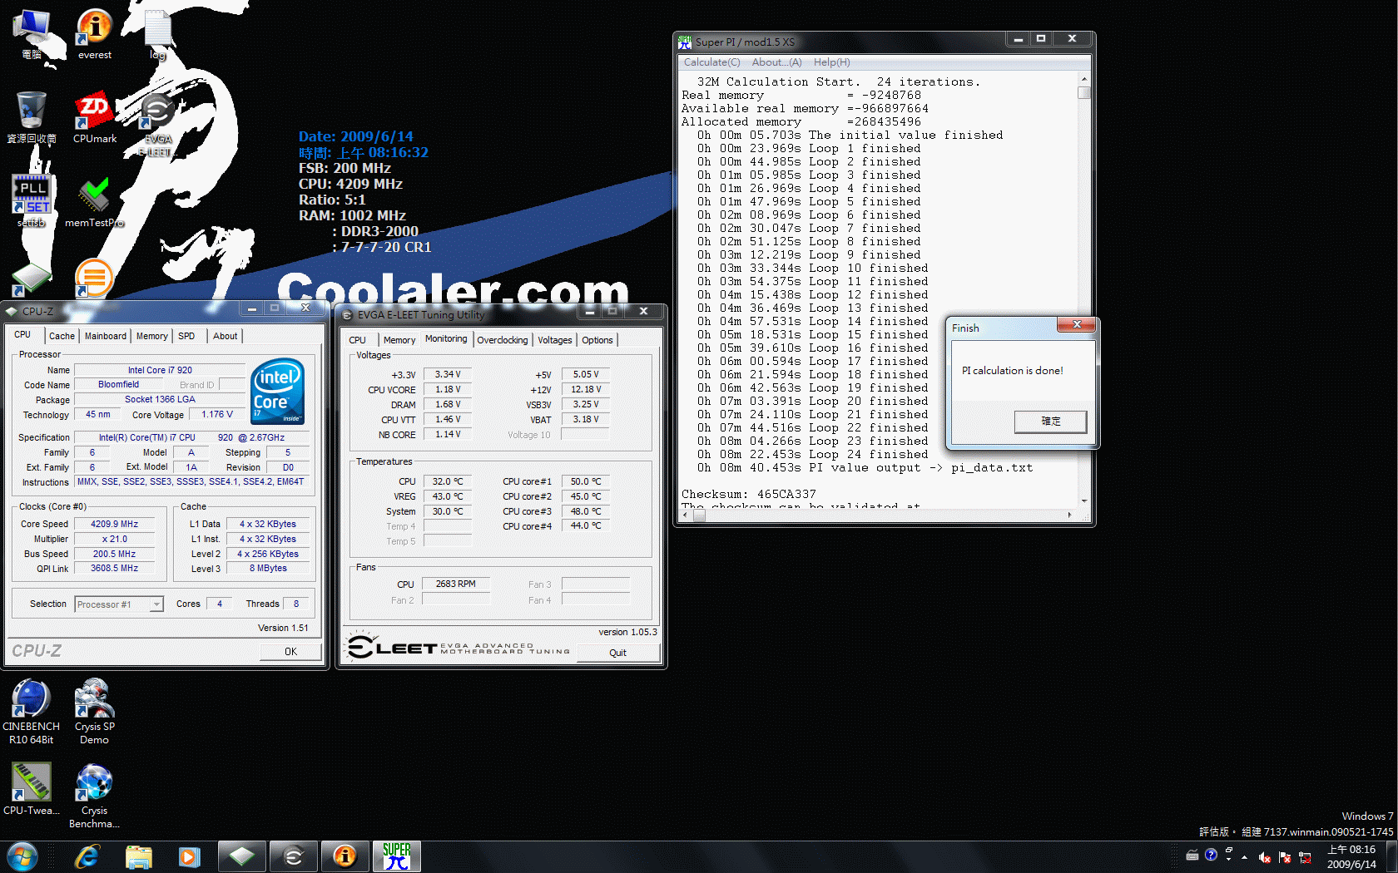This screenshot has width=1398, height=873.
Task: Click the volume muted tray icon
Action: click(1264, 857)
